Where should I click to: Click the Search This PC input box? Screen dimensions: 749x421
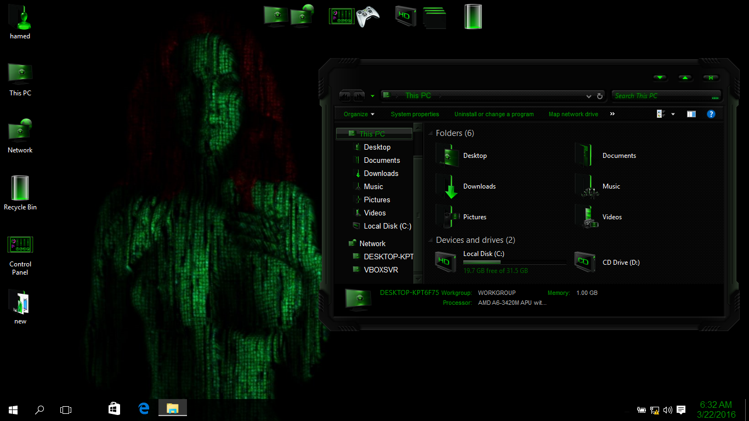(x=661, y=96)
